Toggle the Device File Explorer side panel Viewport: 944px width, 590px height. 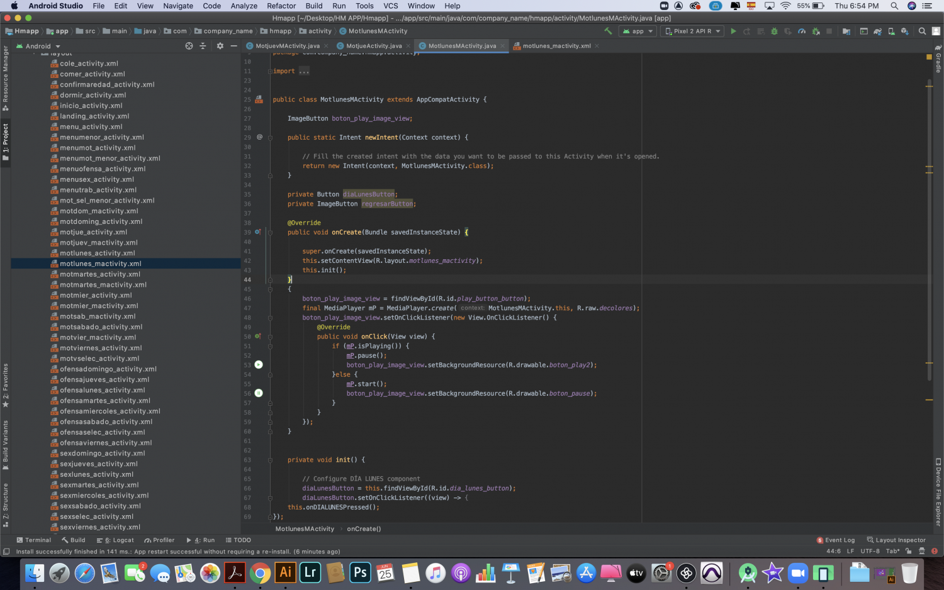pyautogui.click(x=938, y=492)
